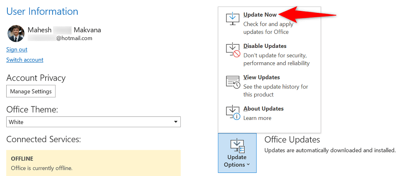Viewport: 399px width, 176px height.
Task: Choose the Update Now menu entry
Action: tap(260, 15)
